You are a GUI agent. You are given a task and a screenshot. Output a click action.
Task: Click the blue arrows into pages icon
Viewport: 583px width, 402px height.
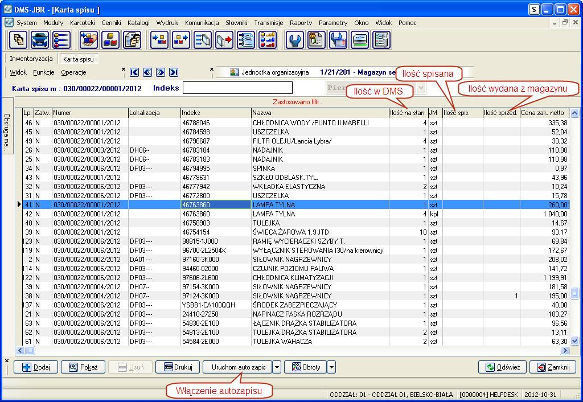tap(202, 40)
